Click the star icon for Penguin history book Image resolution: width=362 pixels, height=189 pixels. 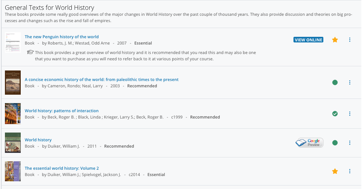(335, 40)
